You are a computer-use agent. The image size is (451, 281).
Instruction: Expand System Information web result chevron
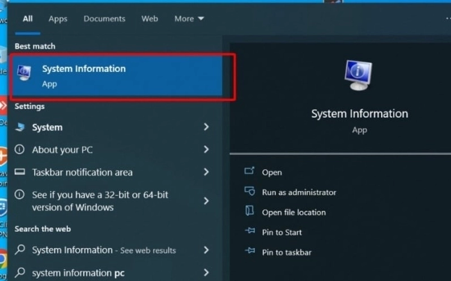tap(206, 250)
